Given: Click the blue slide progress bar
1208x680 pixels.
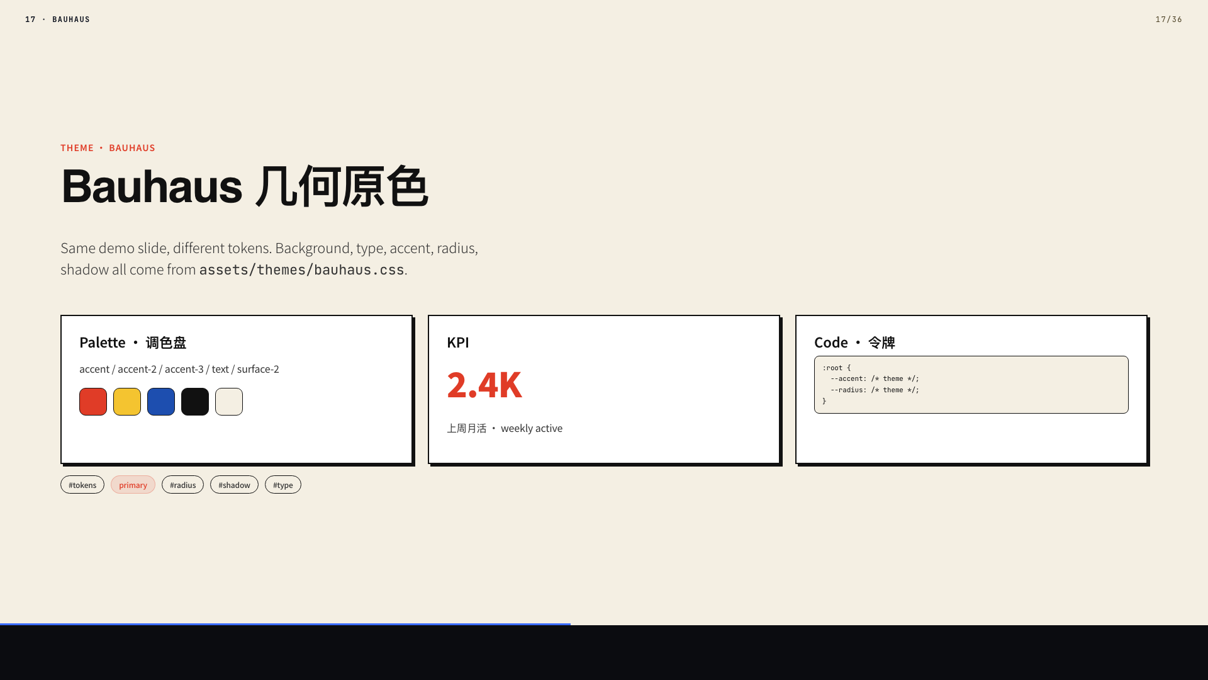Looking at the screenshot, I should pos(285,624).
